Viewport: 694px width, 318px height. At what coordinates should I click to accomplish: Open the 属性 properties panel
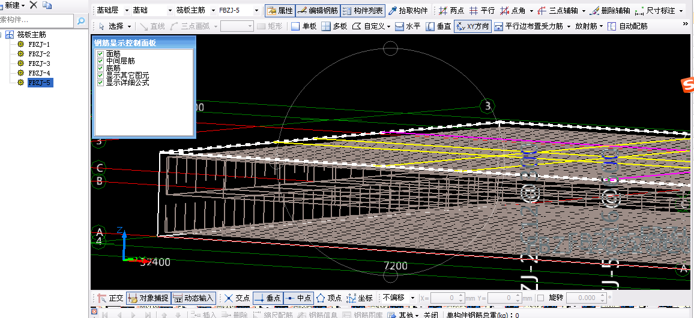coord(279,11)
